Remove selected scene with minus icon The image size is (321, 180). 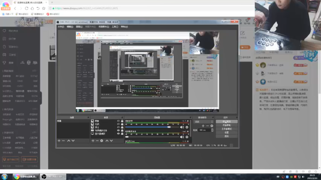click(x=63, y=141)
